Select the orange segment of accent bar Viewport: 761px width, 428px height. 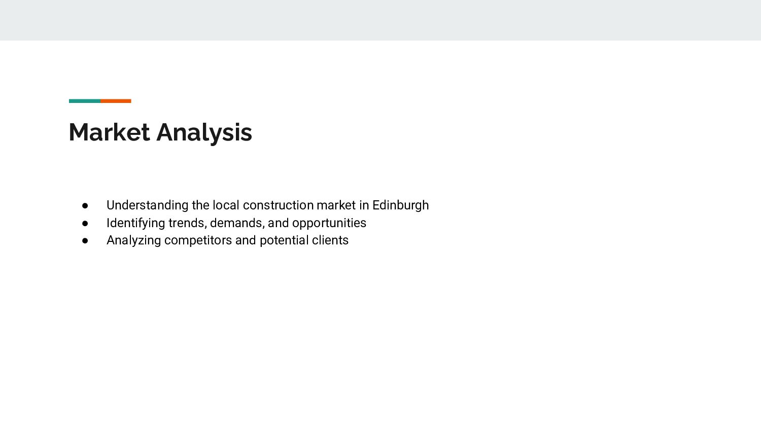(x=116, y=101)
